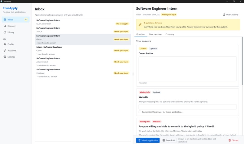The image size is (244, 144).
Task: Select the Coinbase application row
Action: point(83,73)
